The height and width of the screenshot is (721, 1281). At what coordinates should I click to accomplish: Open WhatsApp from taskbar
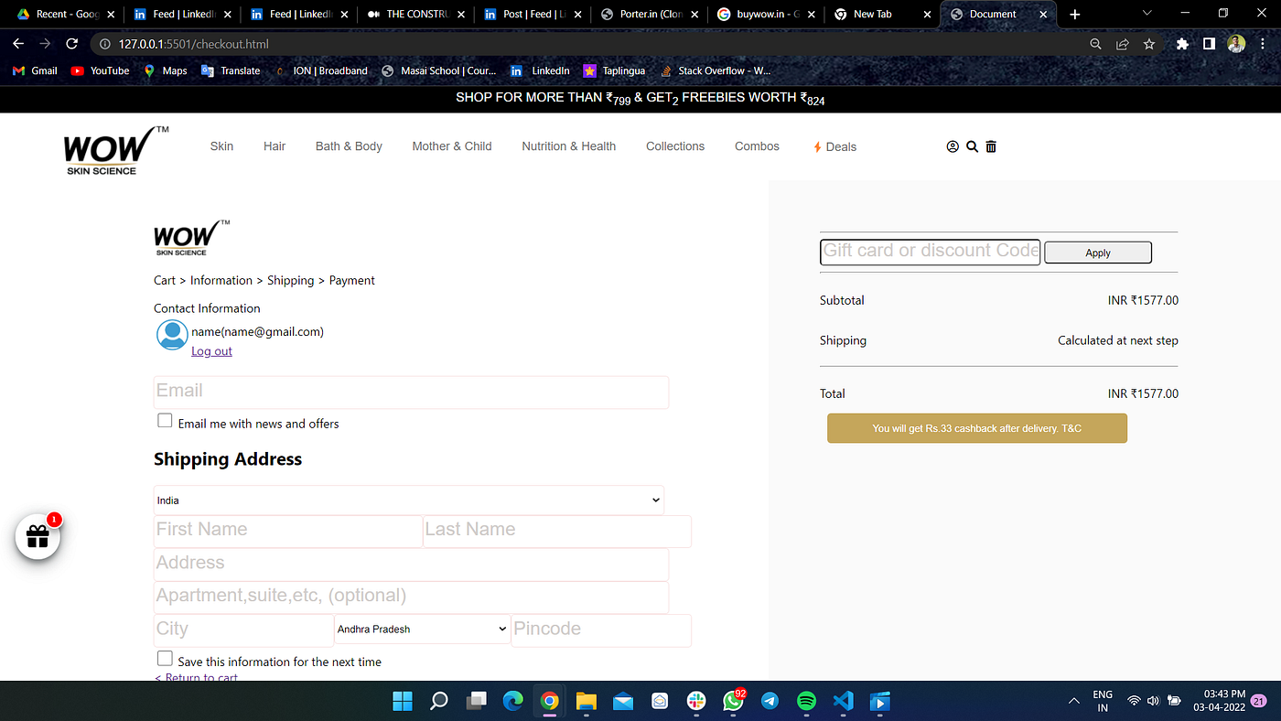coord(733,701)
